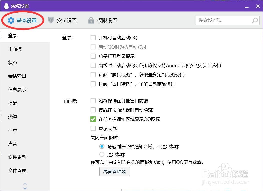The width and height of the screenshot is (263, 191).
Task: Open 文件管理 settings in sidebar
Action: pyautogui.click(x=25, y=170)
